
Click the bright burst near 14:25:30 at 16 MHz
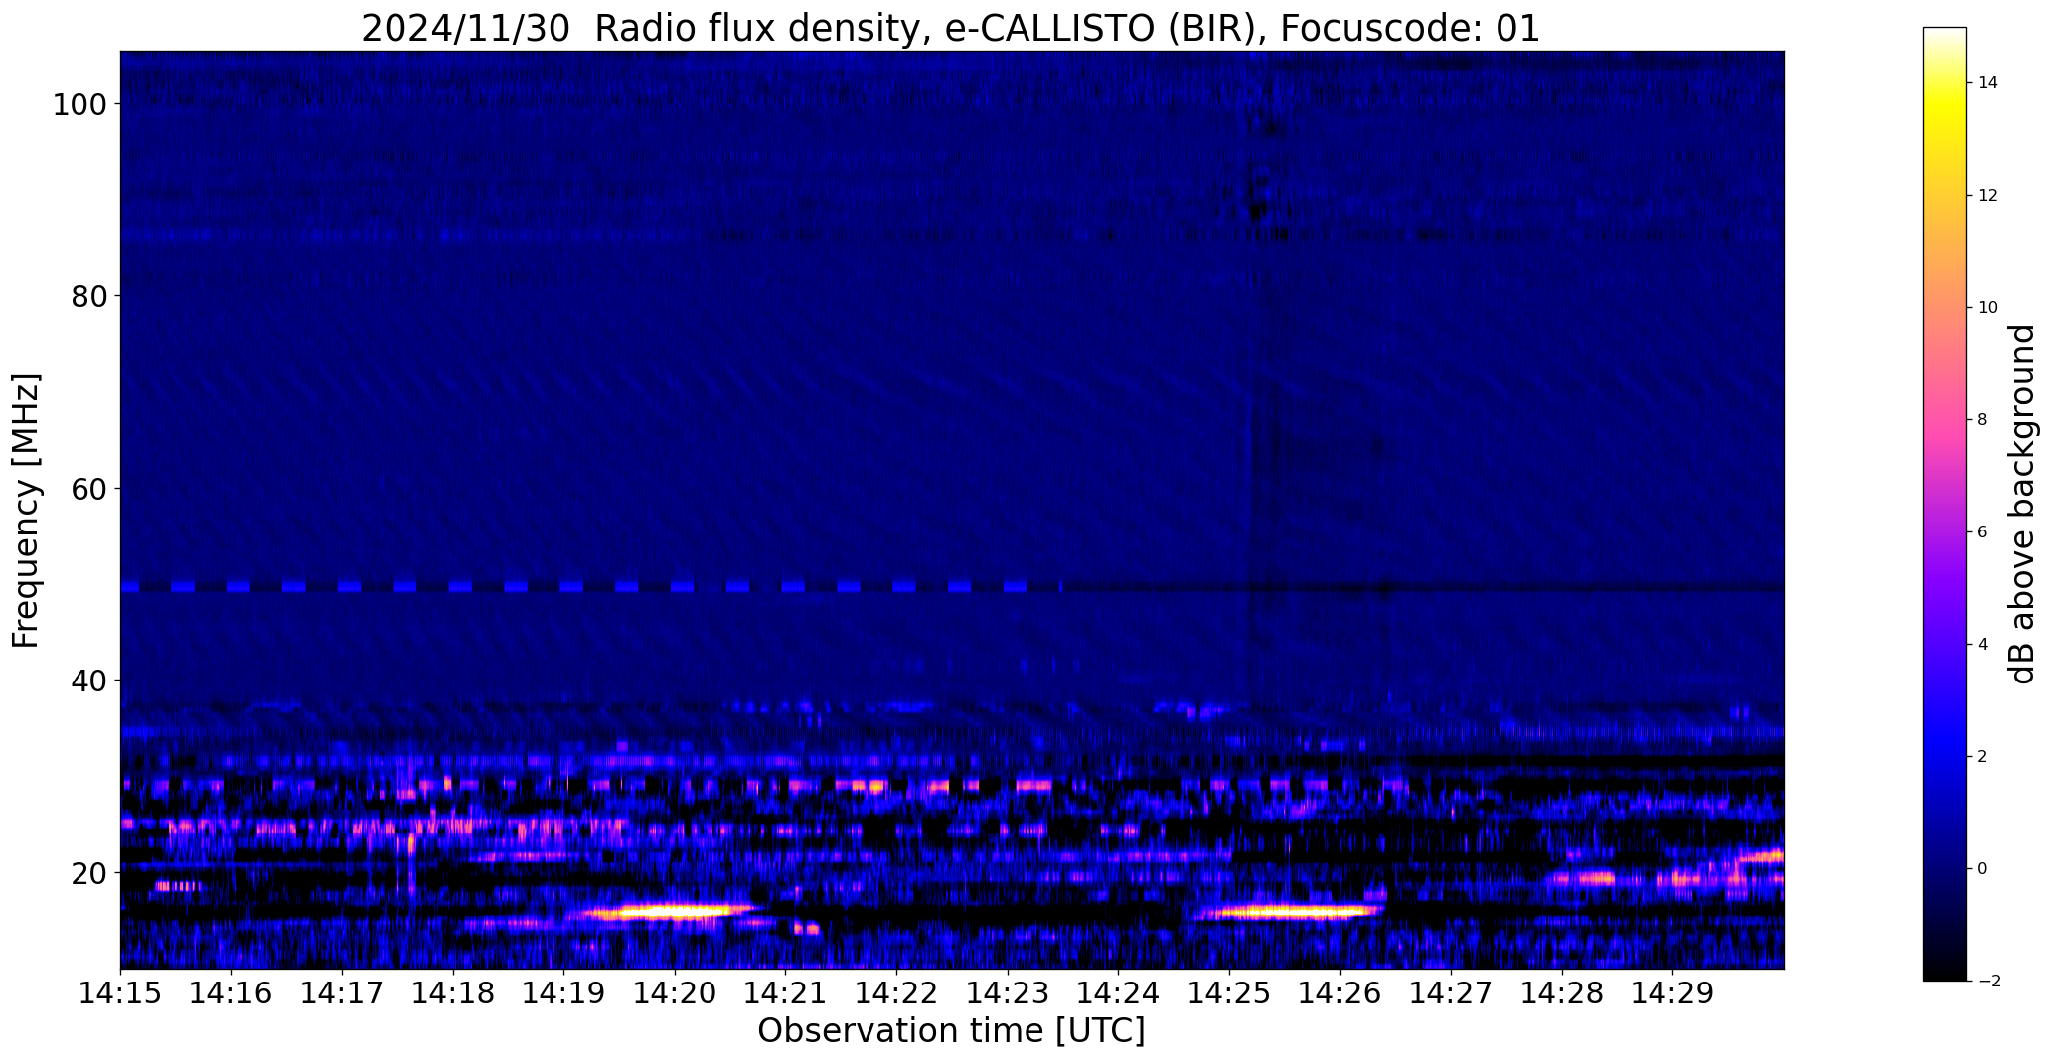(x=1292, y=912)
